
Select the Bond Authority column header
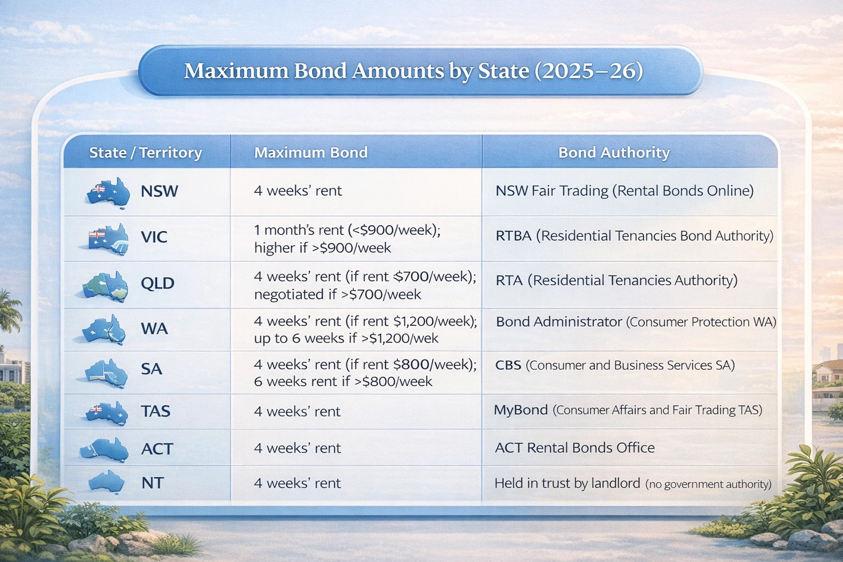(614, 152)
